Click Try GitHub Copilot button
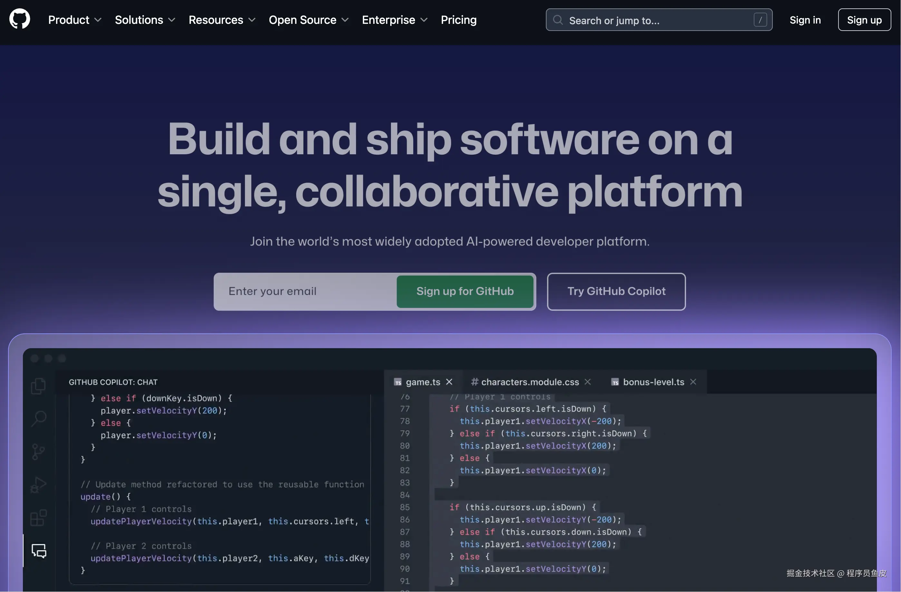Screen dimensions: 901x592 [x=616, y=291]
